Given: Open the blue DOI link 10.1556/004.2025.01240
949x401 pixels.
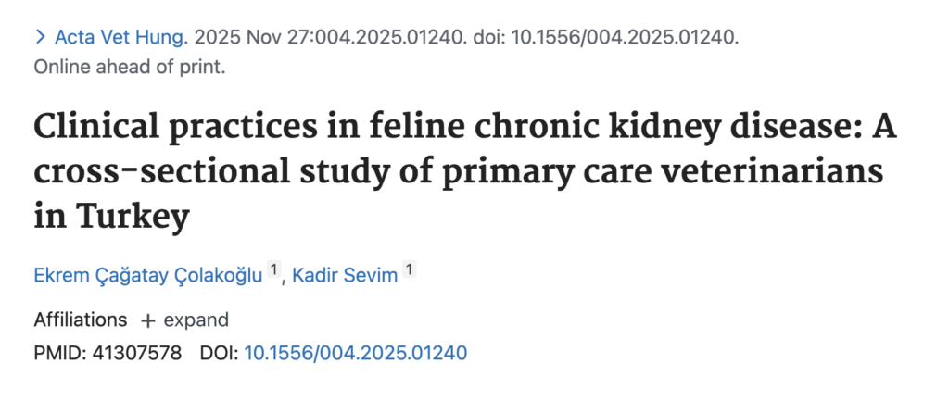Looking at the screenshot, I should [355, 353].
